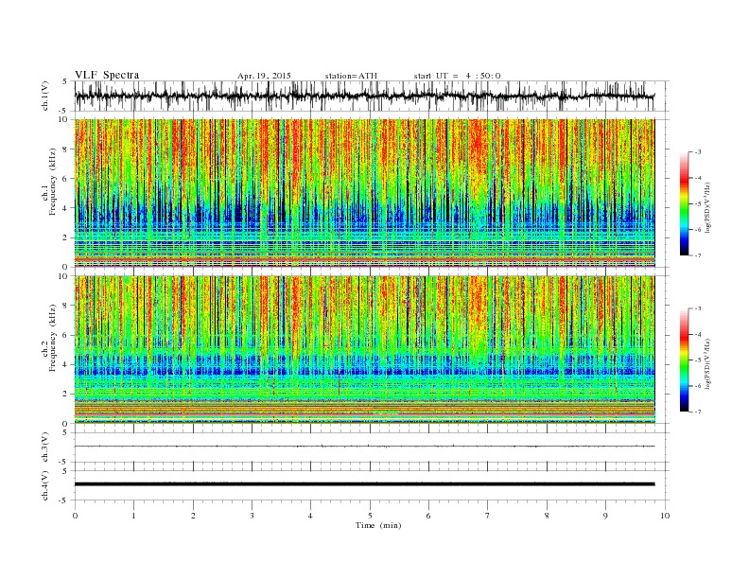Click the ch.2 color scale bar

685,360
